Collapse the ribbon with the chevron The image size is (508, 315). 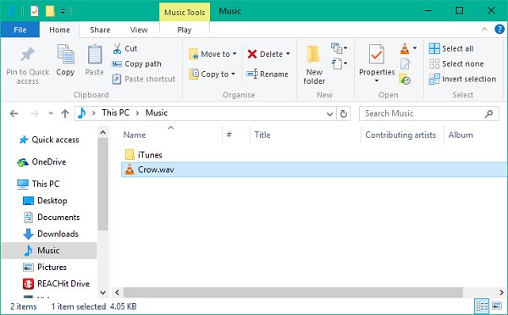[484, 29]
